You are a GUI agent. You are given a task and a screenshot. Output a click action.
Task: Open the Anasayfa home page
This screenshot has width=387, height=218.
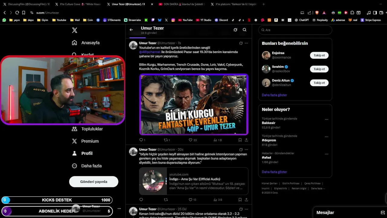click(86, 43)
